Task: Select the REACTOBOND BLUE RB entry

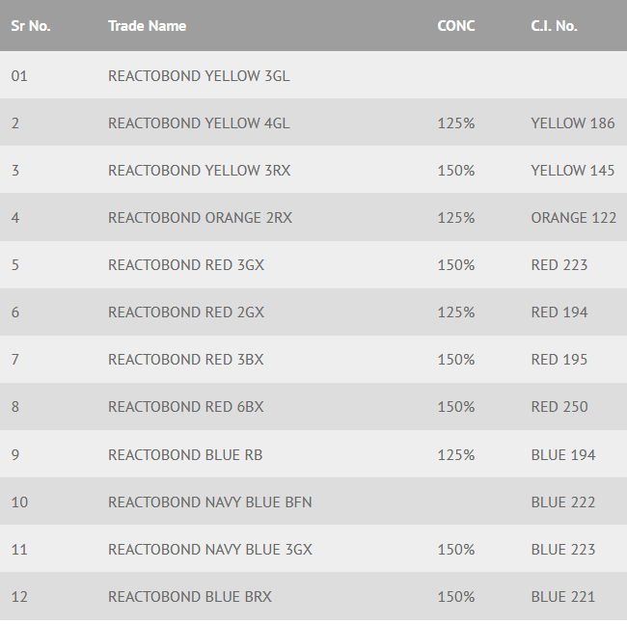Action: tap(185, 454)
